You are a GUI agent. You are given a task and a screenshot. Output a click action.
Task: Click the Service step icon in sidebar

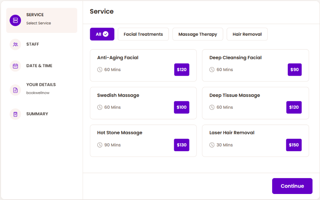(x=15, y=21)
